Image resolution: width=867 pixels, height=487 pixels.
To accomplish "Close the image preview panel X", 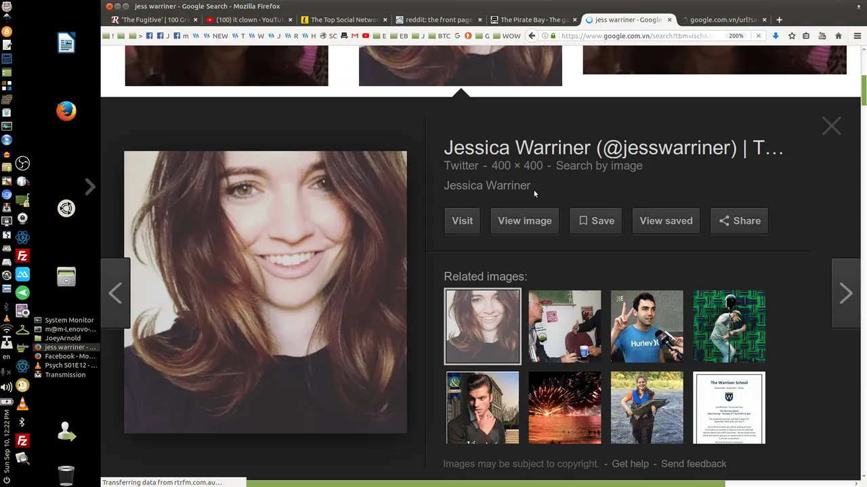I will coord(831,126).
